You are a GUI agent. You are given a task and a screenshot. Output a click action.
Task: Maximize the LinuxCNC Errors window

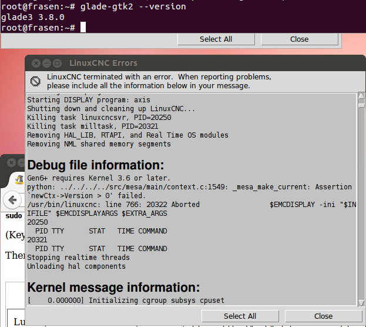[57, 63]
